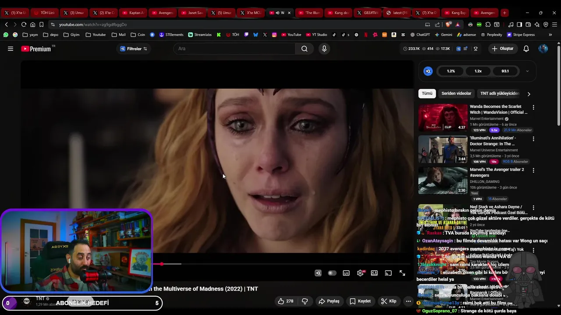Click the 93.1 score pill
This screenshot has height=315, width=561.
coord(505,71)
